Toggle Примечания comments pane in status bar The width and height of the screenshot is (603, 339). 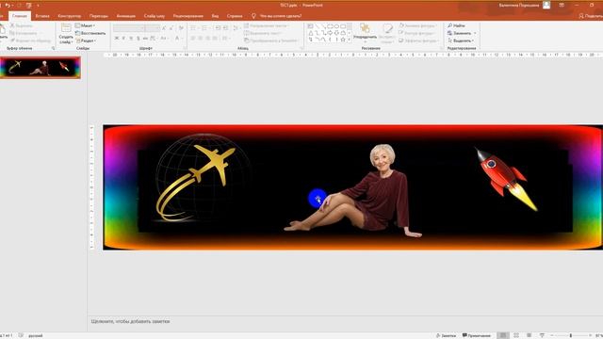476,335
